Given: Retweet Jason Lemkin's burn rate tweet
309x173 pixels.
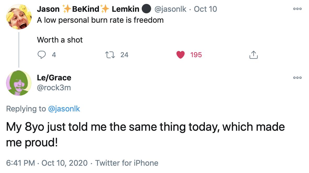Looking at the screenshot, I should (110, 55).
